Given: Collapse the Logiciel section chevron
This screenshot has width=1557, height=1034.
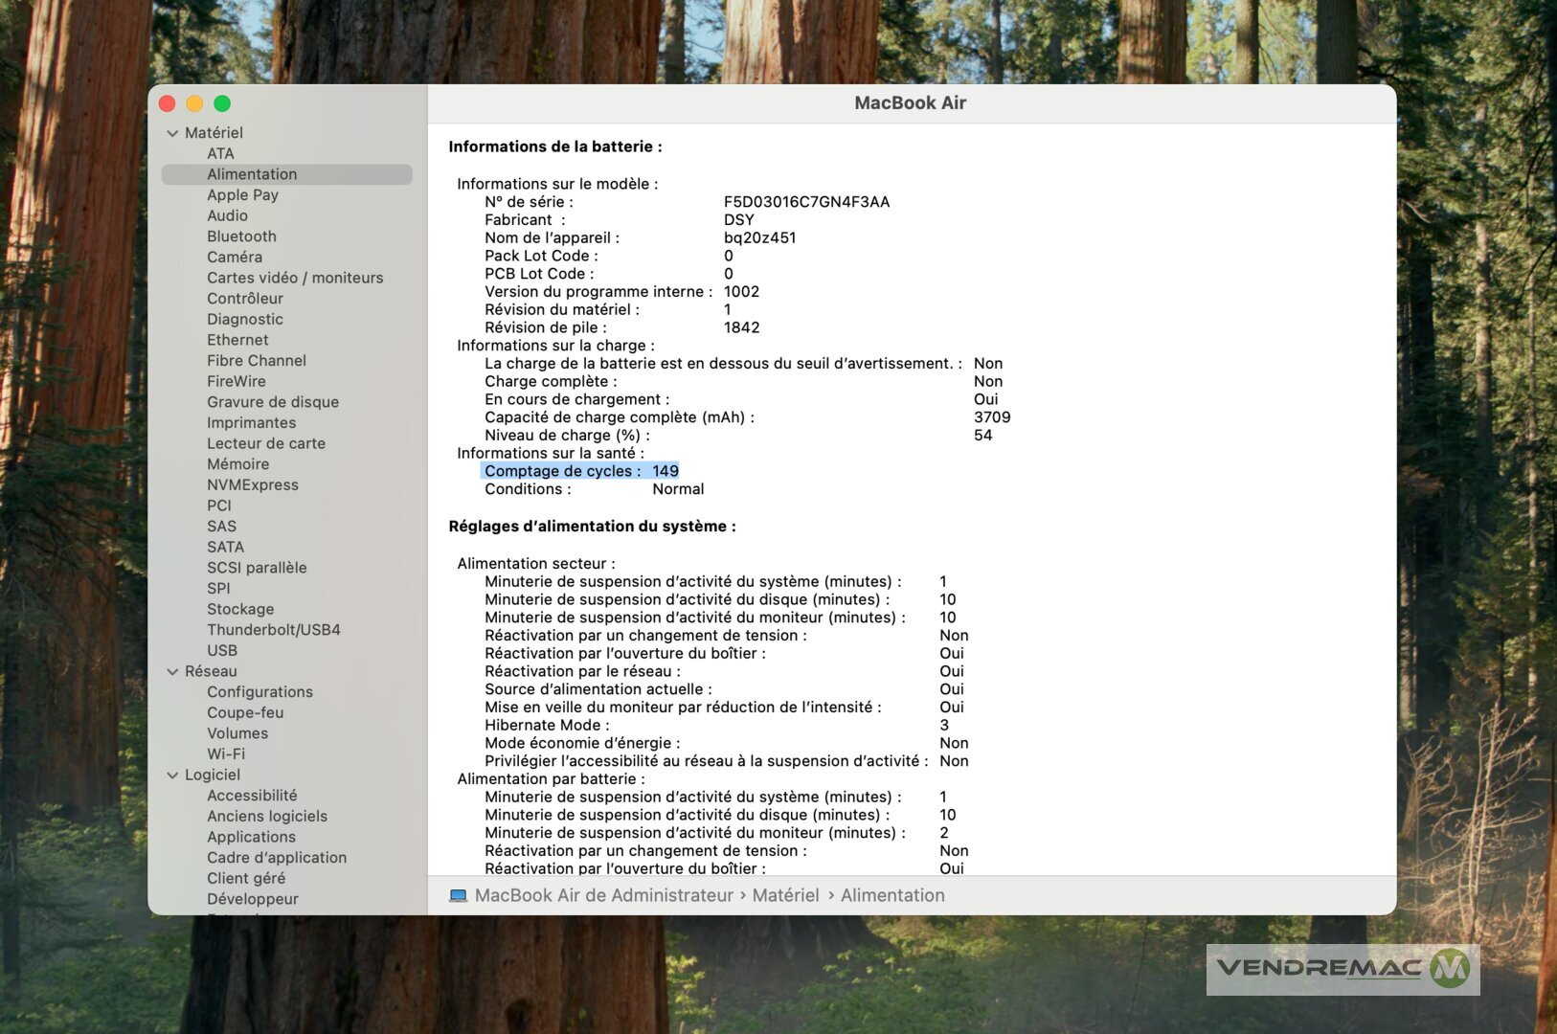Looking at the screenshot, I should [172, 775].
